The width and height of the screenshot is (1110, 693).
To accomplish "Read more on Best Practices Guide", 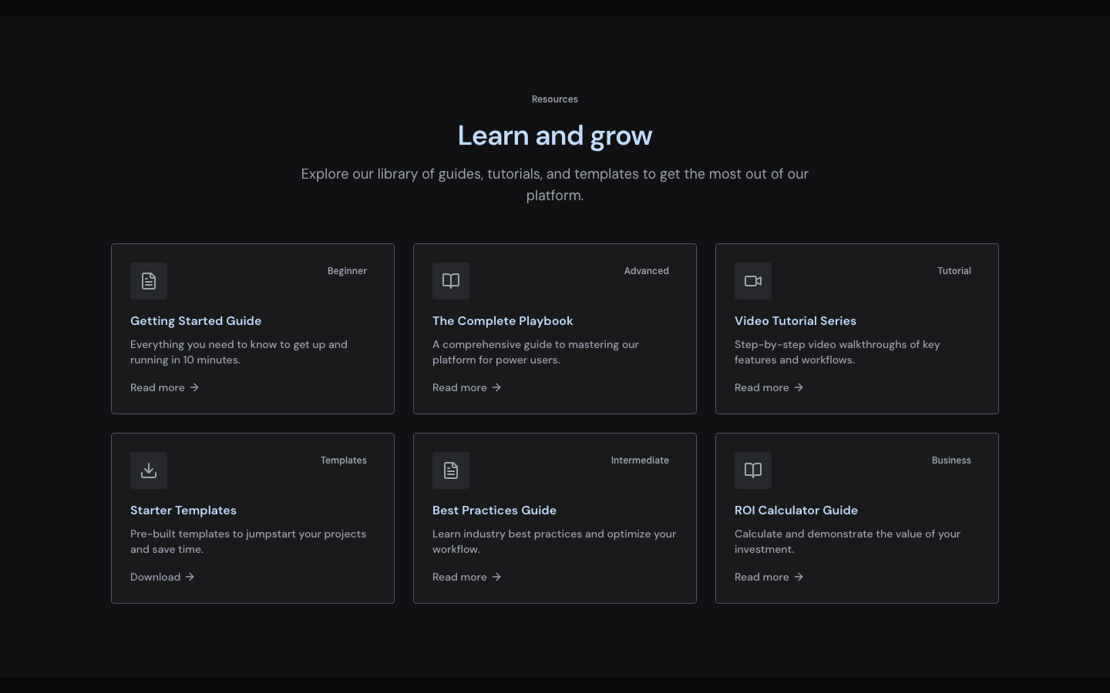I will pos(459,577).
